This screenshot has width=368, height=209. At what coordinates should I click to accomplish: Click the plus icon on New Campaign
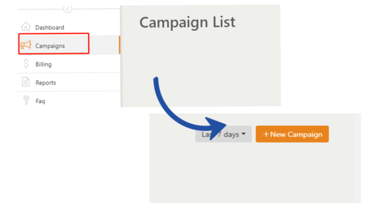point(266,135)
